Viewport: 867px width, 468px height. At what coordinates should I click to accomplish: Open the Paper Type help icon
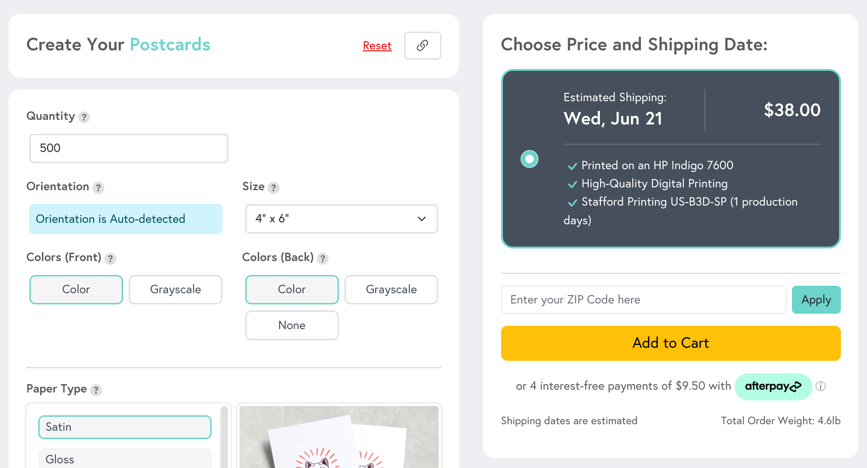[x=96, y=390]
